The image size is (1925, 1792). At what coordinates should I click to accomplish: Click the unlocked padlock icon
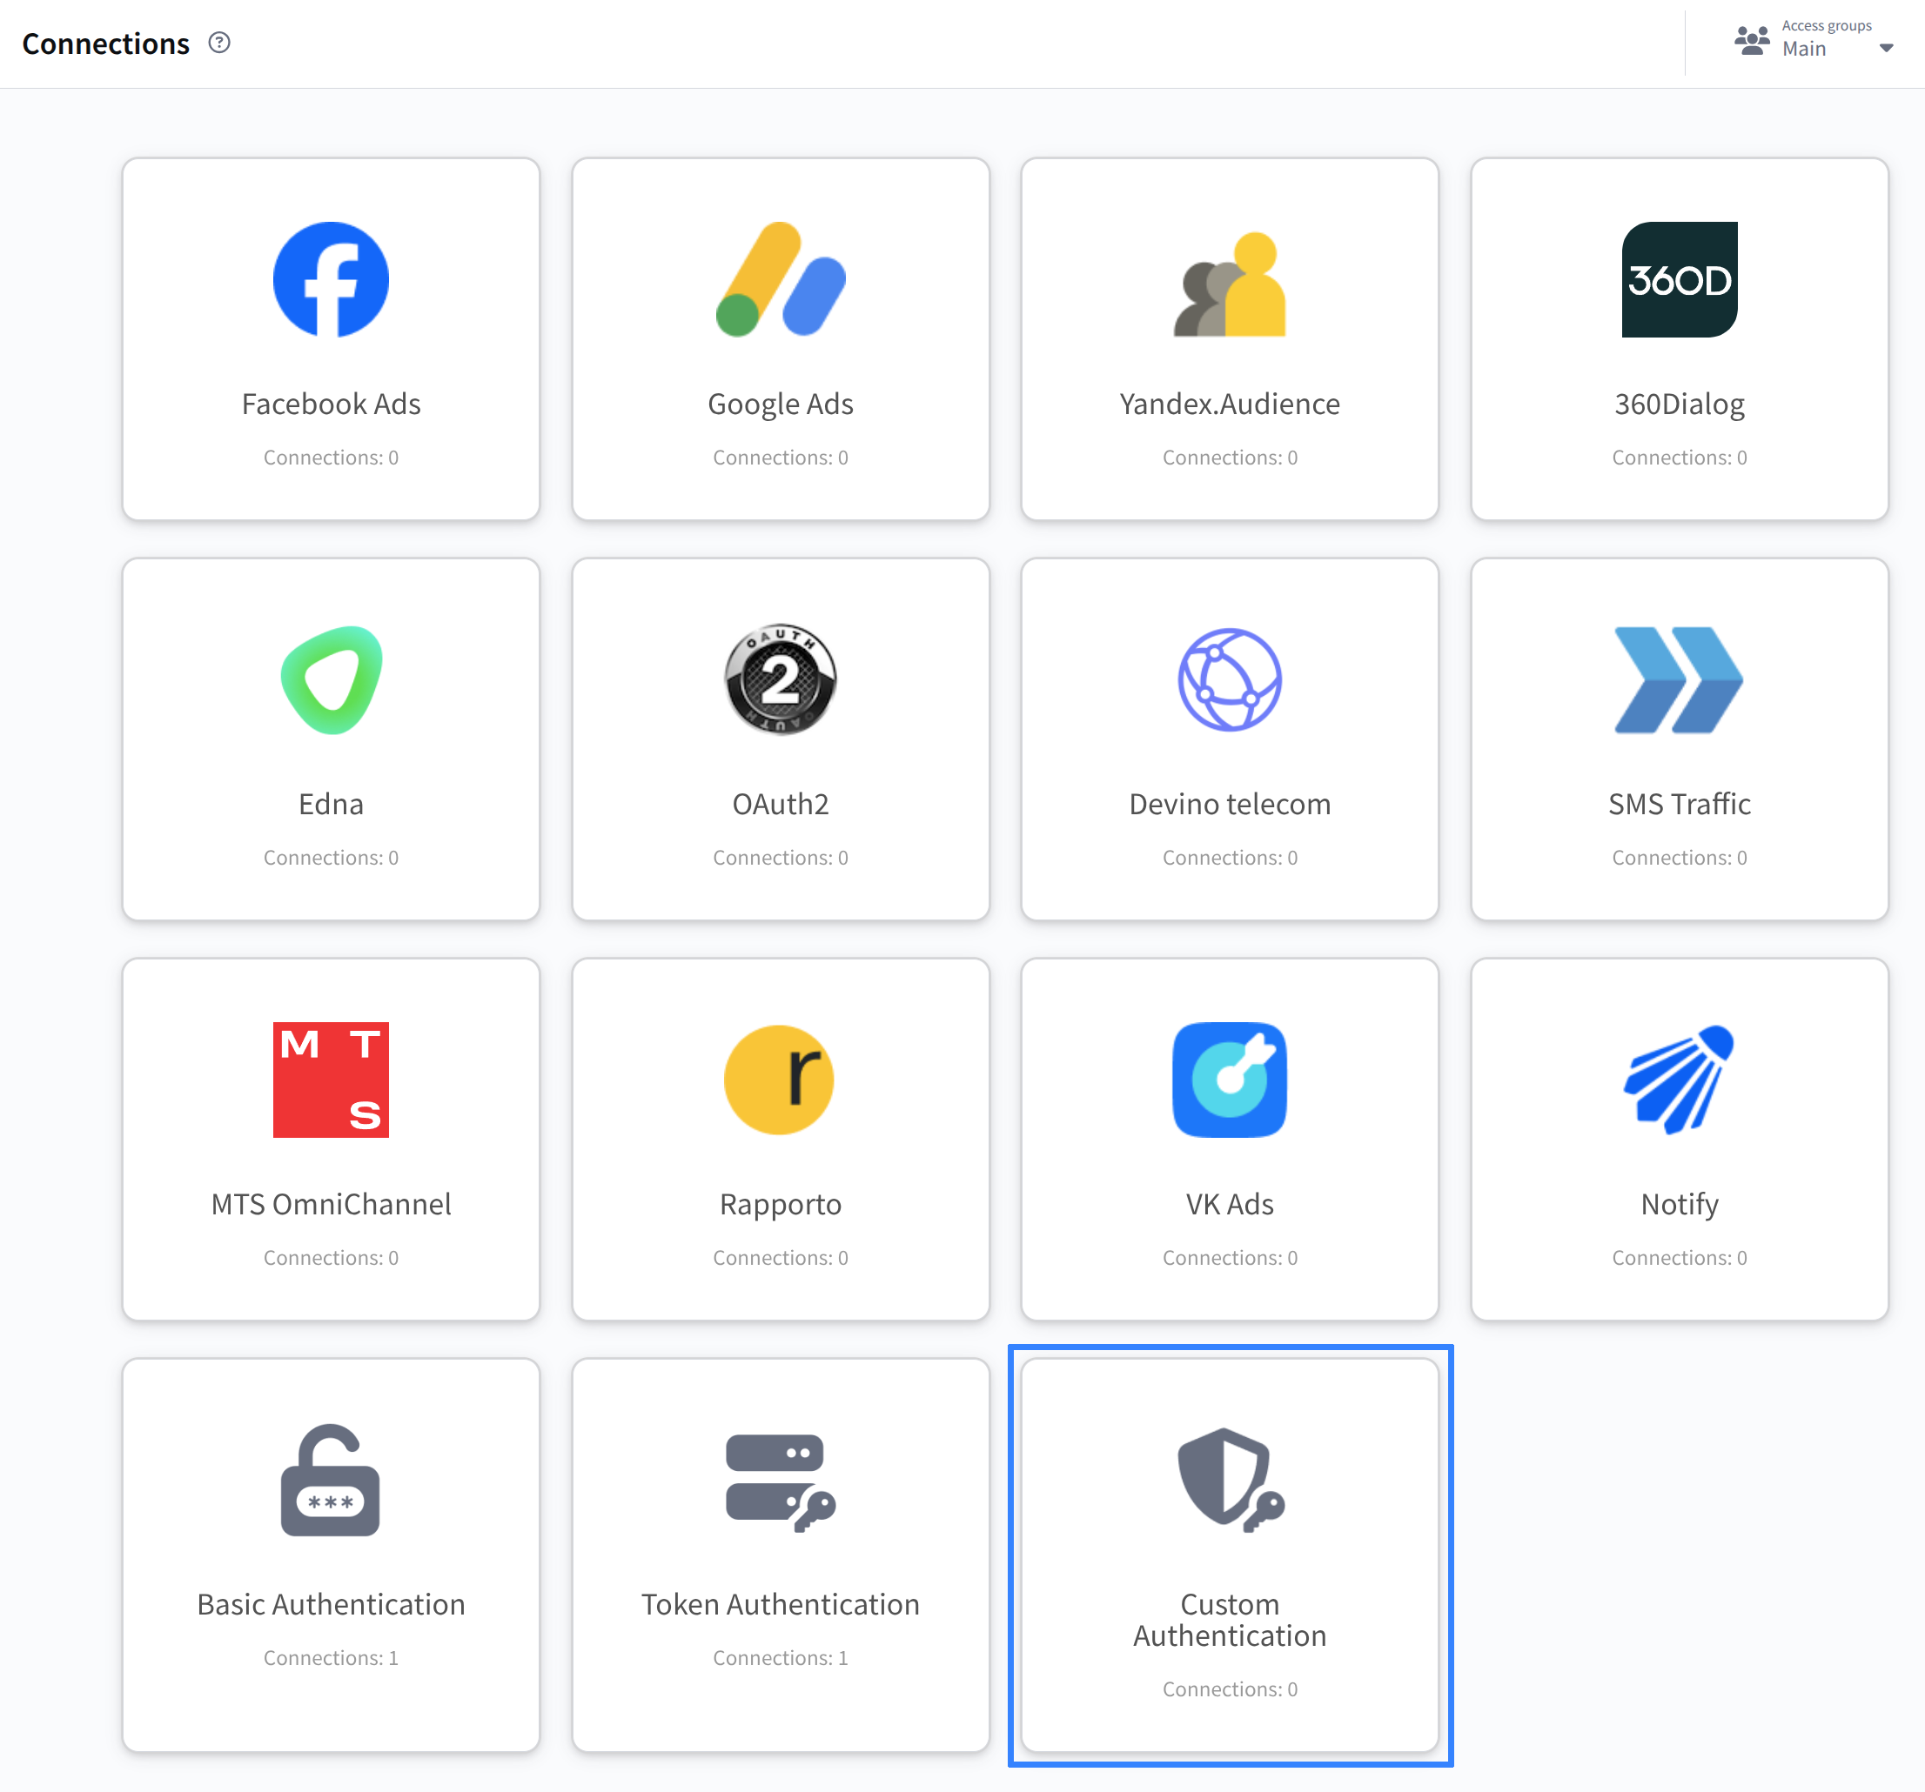point(330,1480)
